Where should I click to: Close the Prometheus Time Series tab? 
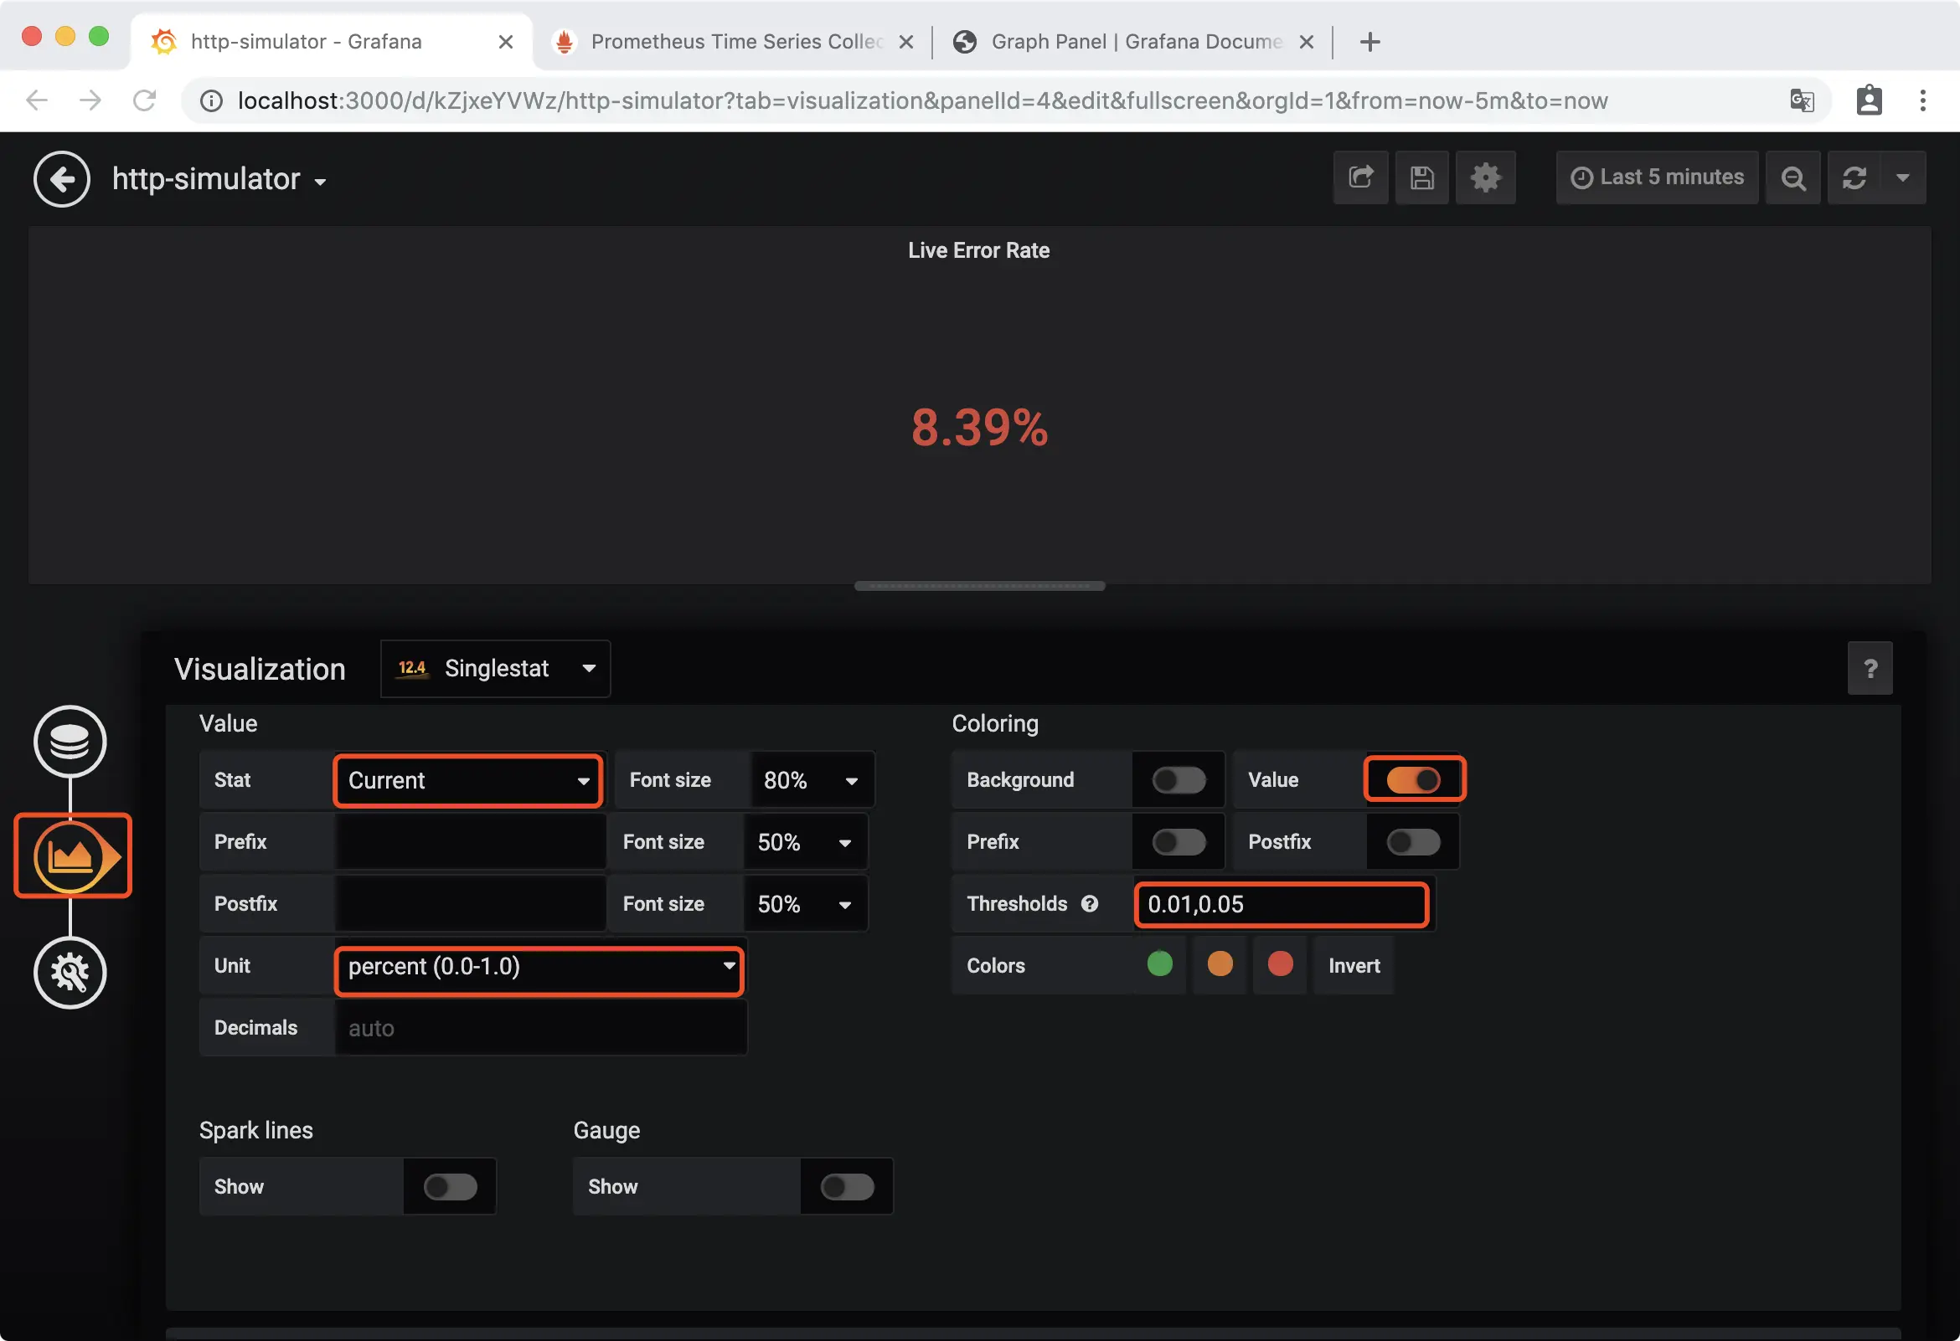click(x=906, y=41)
